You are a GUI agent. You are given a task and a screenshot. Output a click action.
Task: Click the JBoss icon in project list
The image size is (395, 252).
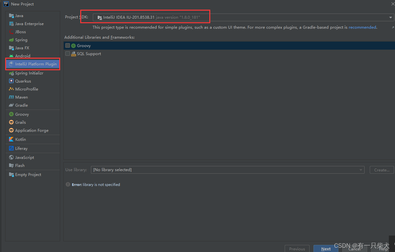tap(11, 32)
